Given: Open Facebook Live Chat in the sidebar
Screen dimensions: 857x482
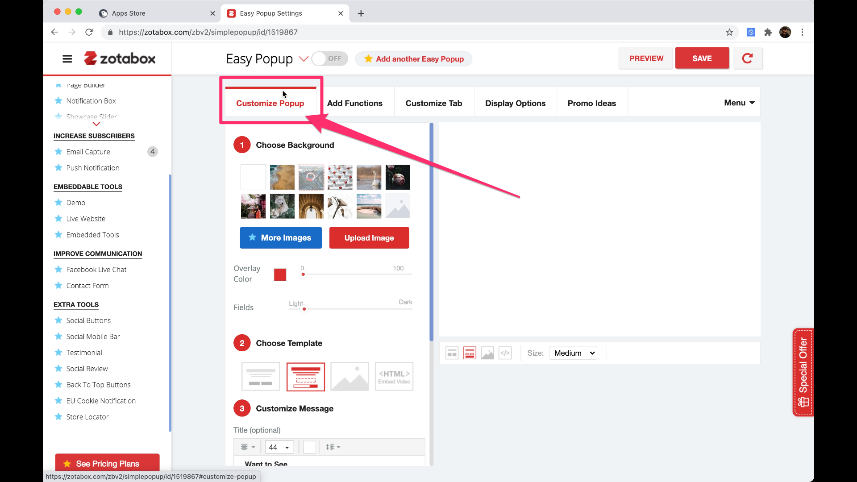Looking at the screenshot, I should [96, 270].
